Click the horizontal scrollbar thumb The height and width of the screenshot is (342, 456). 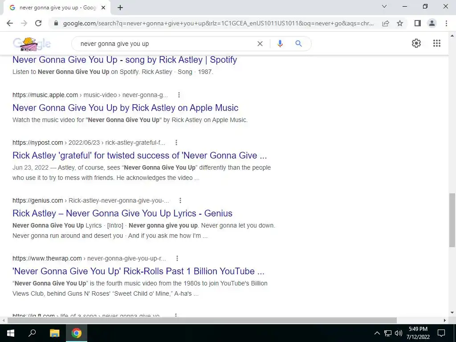tap(202, 321)
